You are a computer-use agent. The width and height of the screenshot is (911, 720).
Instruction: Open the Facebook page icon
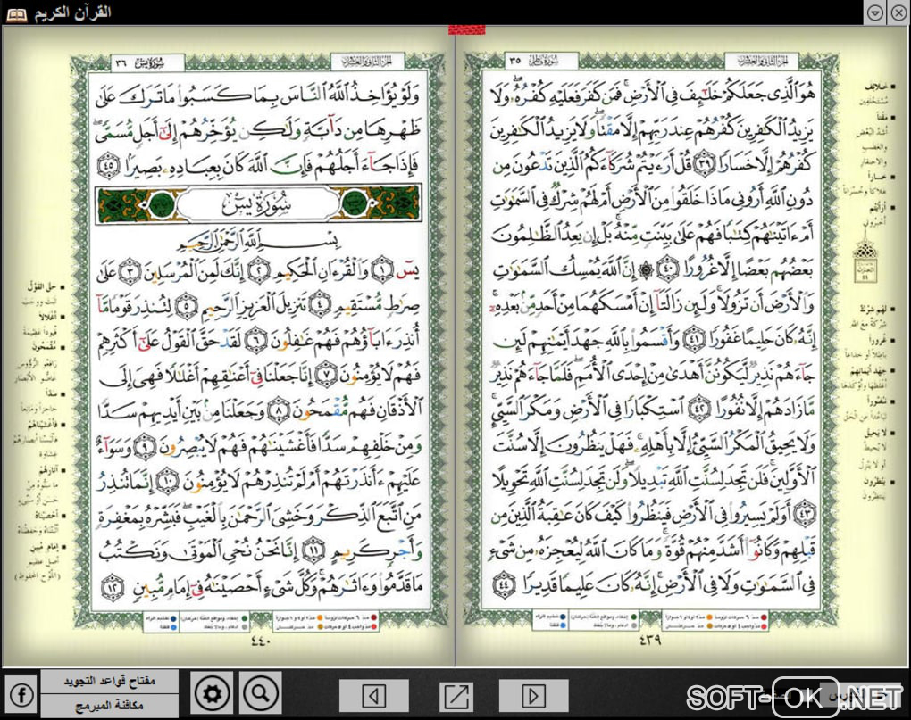click(21, 694)
